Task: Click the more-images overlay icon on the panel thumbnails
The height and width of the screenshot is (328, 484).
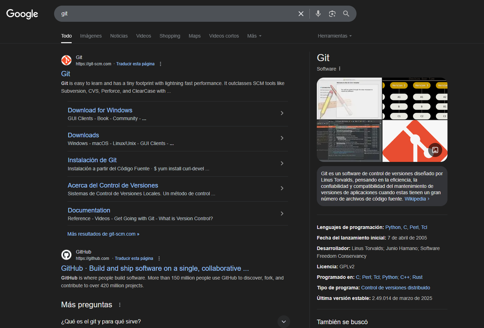Action: point(435,150)
